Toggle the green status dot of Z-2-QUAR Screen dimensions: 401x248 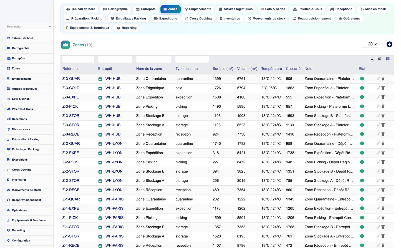[x=362, y=143]
